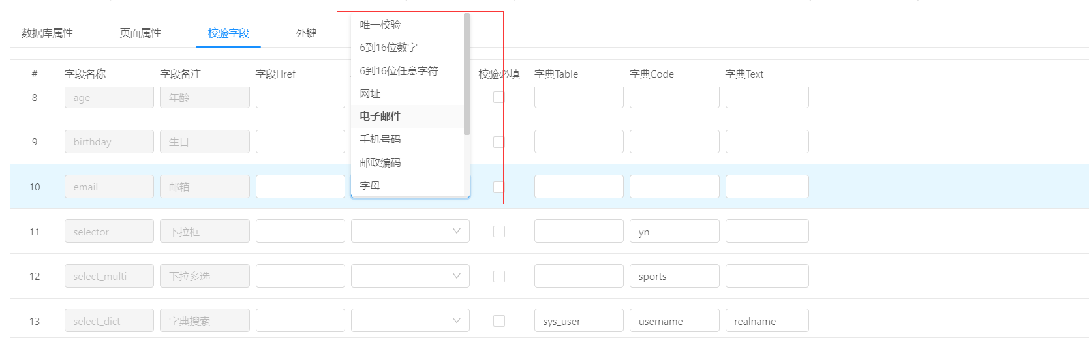Click 字段Href input in select_dict row
The width and height of the screenshot is (1089, 347).
pos(300,320)
